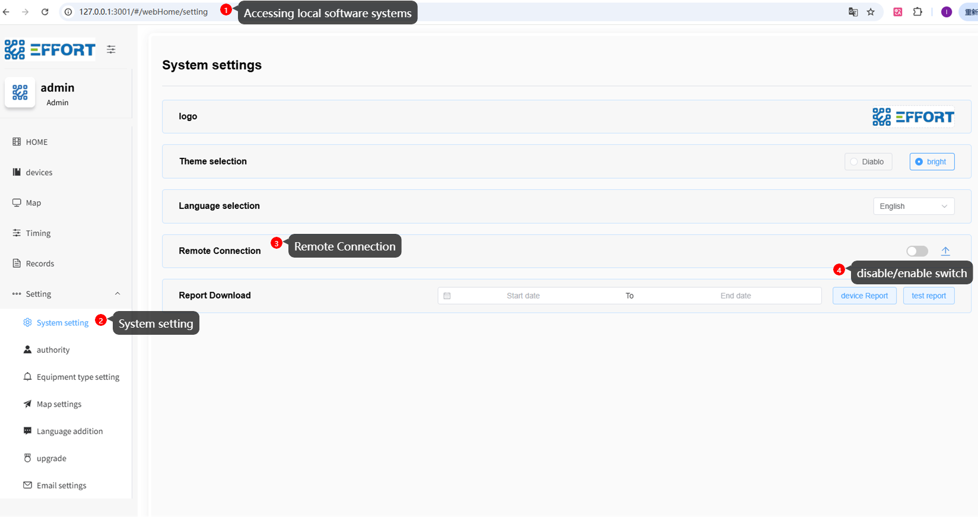Reload the page using browser refresh icon
The height and width of the screenshot is (517, 978).
pyautogui.click(x=45, y=12)
